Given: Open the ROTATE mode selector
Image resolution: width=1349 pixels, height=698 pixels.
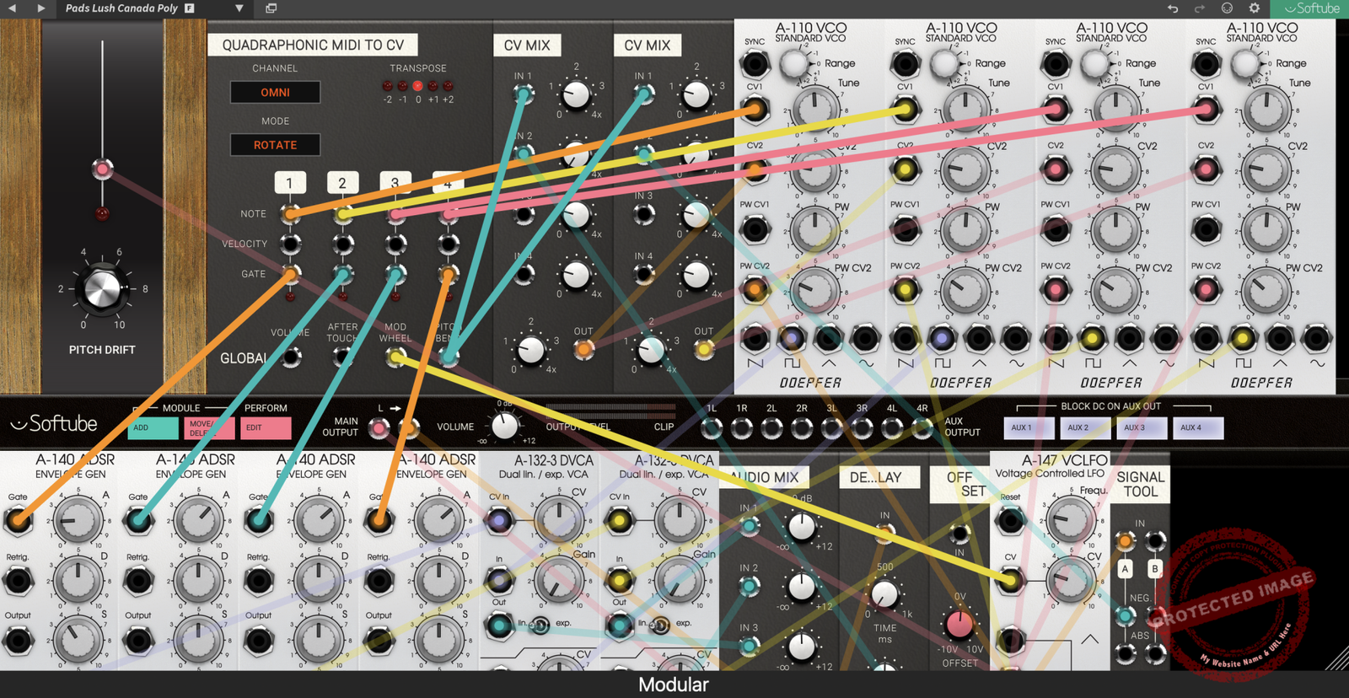Looking at the screenshot, I should click(275, 145).
